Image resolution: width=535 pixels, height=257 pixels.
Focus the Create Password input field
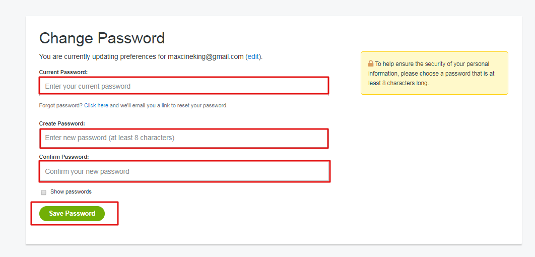[184, 138]
